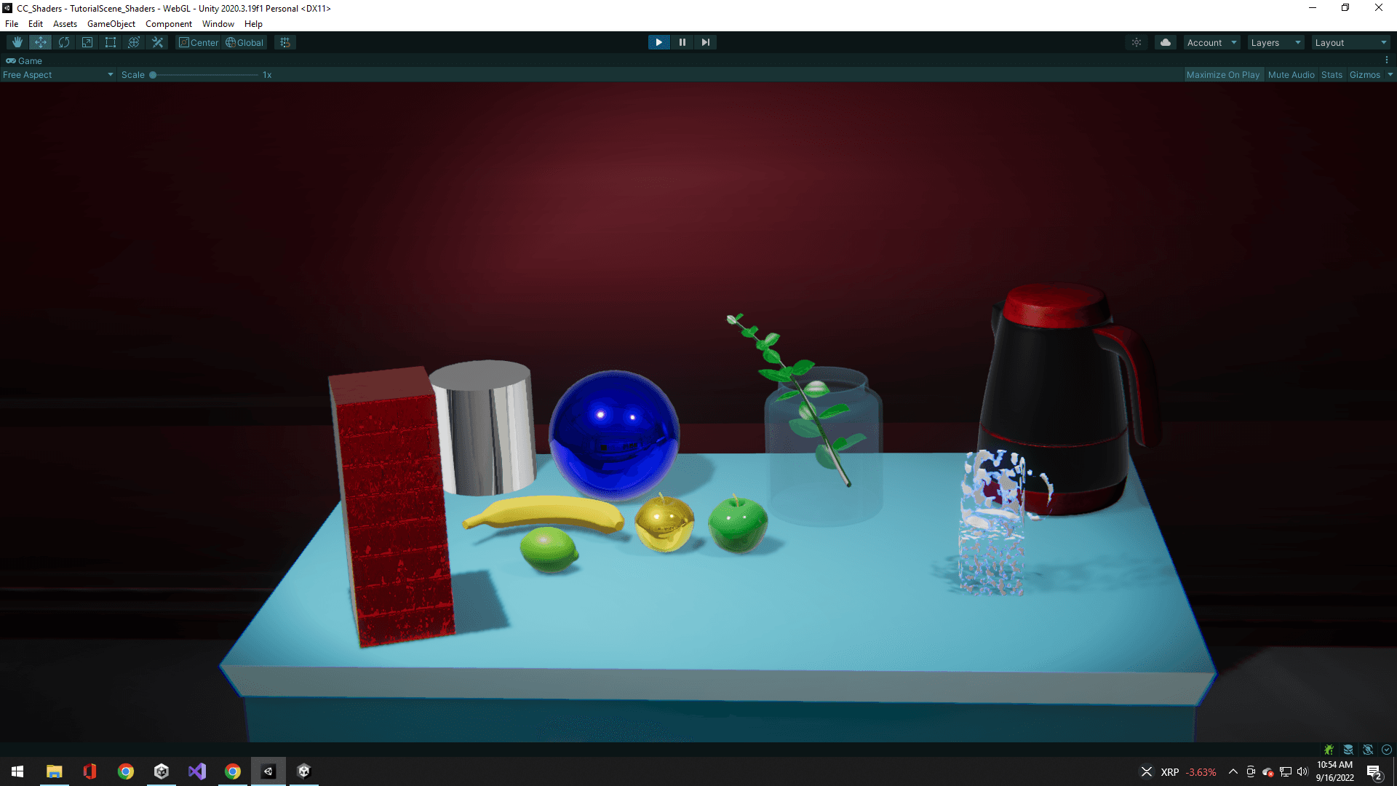The width and height of the screenshot is (1397, 786).
Task: Select the Rotate tool
Action: click(64, 42)
